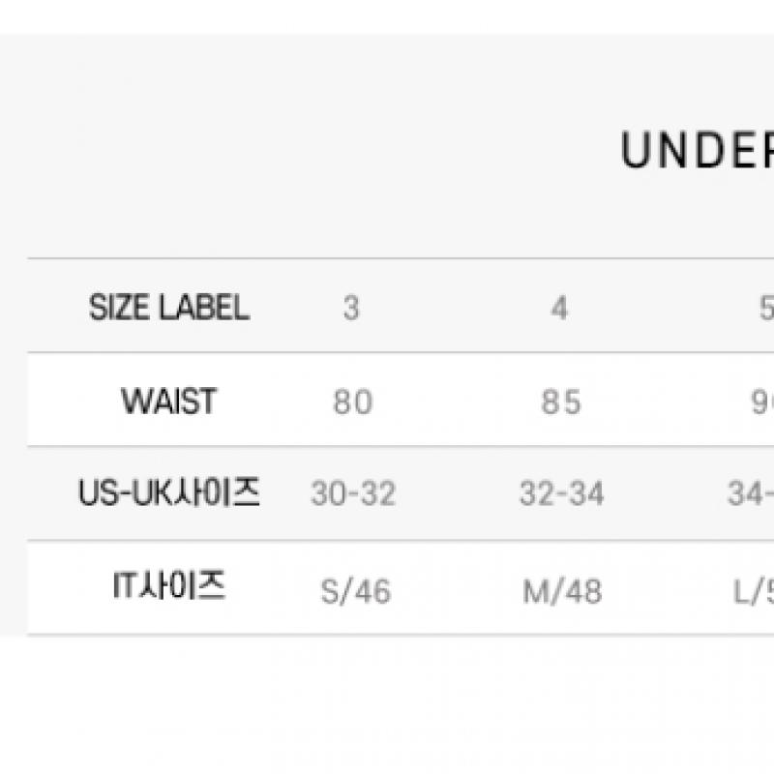
Task: Click the cut-off IT size starting L/5
Action: (753, 590)
